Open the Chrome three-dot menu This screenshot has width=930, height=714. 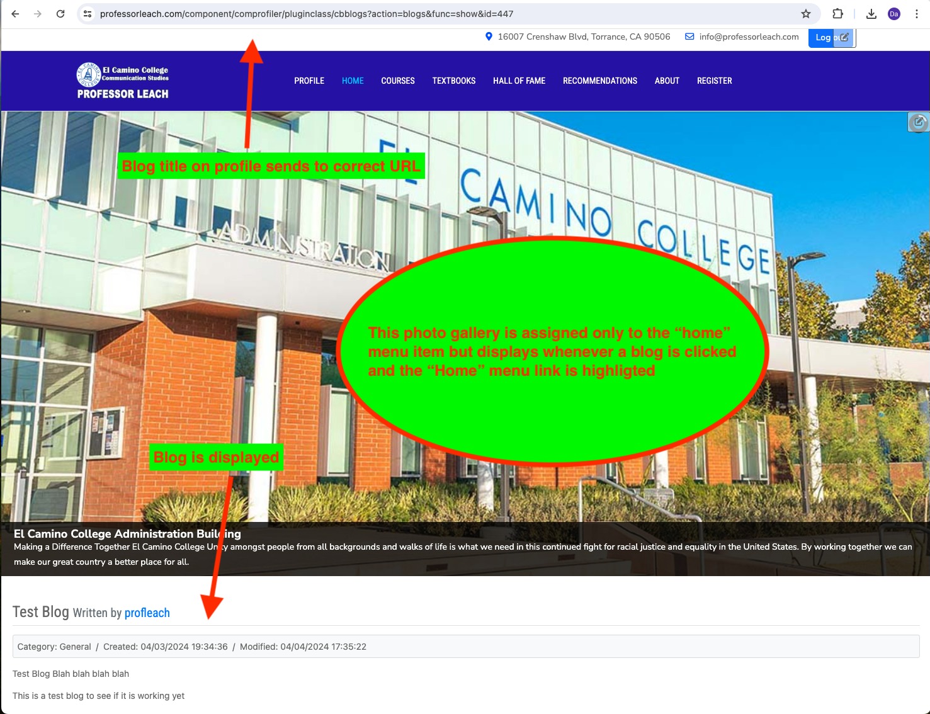pos(917,14)
